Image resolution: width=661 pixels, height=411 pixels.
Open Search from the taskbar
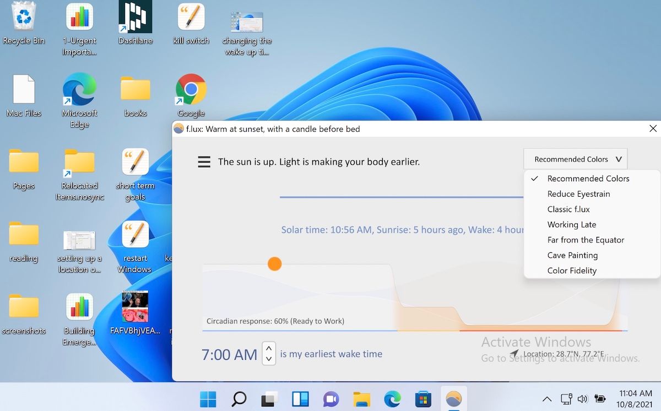pyautogui.click(x=239, y=398)
